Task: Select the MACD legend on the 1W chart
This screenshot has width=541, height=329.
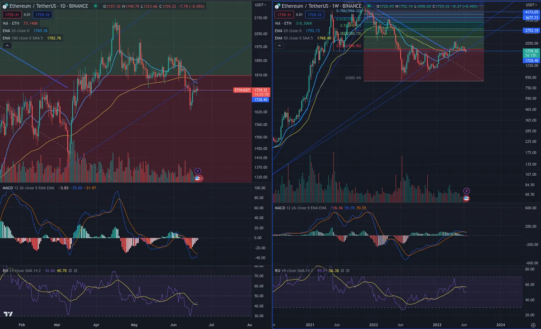Action: tap(321, 208)
